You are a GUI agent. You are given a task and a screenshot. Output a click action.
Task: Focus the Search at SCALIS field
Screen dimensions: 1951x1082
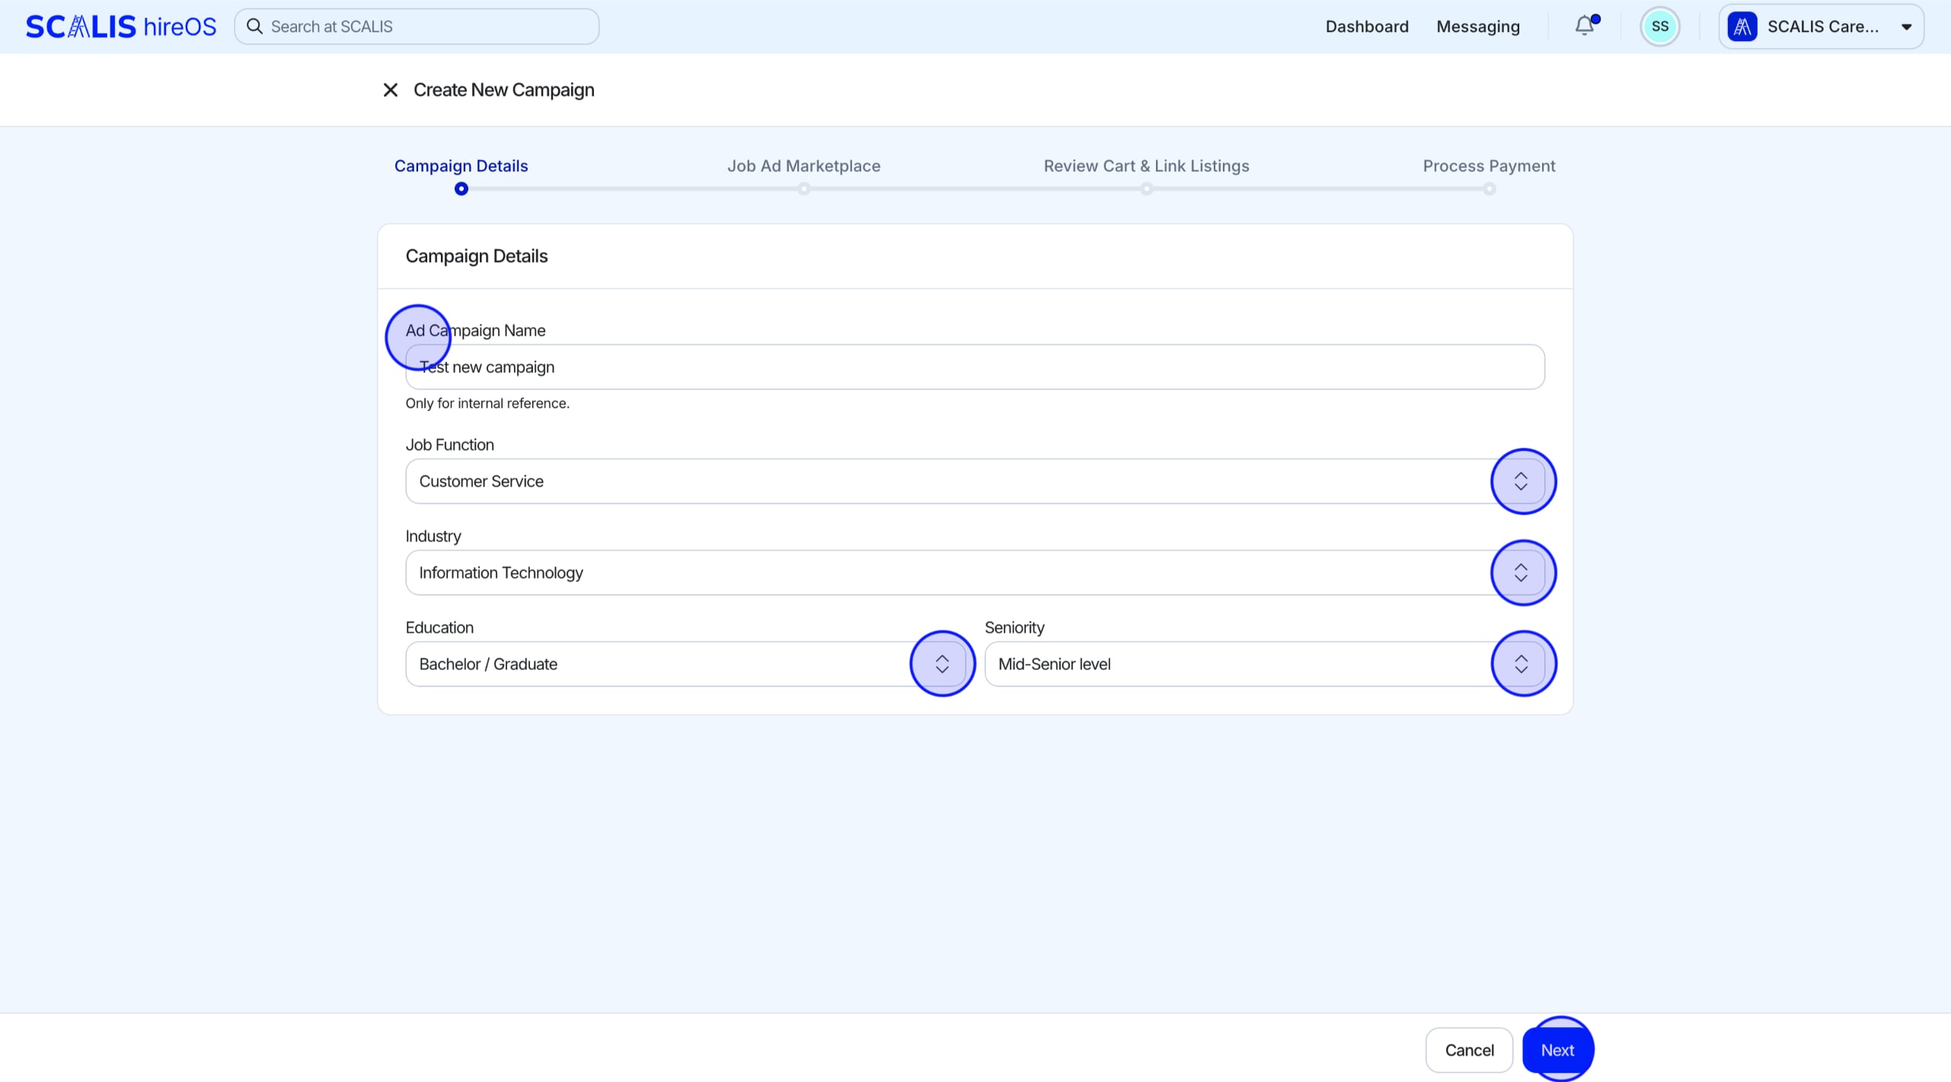click(x=417, y=27)
